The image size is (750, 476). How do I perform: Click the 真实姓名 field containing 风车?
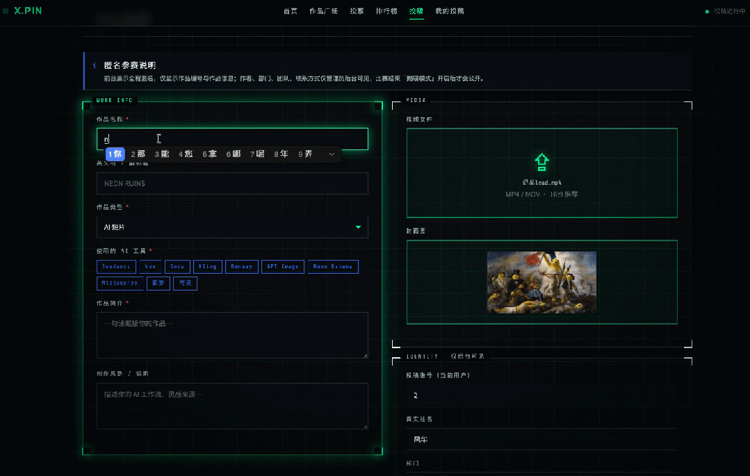(x=542, y=439)
